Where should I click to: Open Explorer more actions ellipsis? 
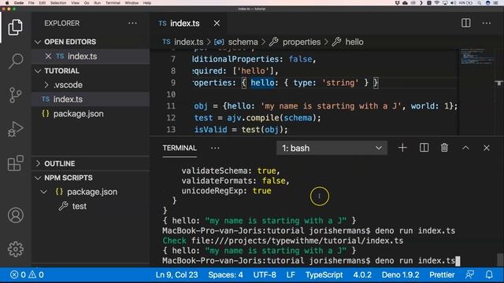point(132,23)
